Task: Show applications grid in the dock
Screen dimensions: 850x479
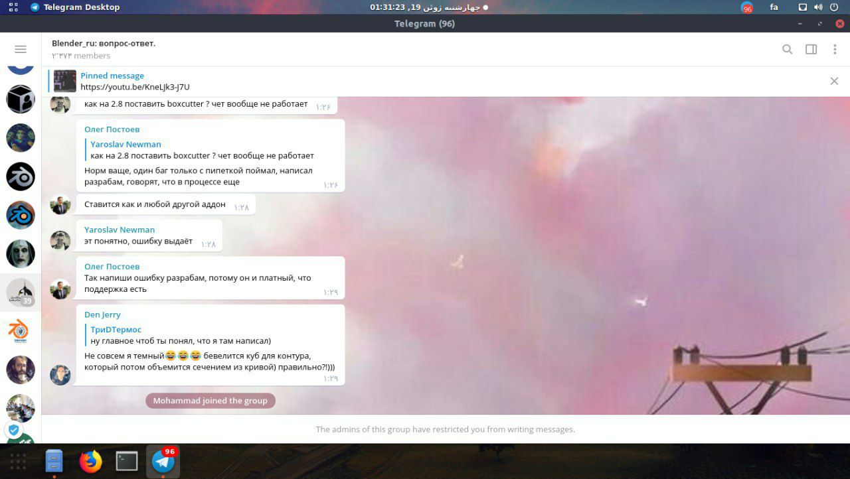Action: 18,461
